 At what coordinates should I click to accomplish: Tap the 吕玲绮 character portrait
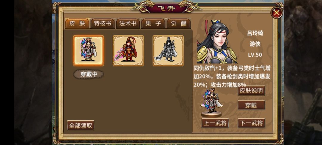(217, 42)
